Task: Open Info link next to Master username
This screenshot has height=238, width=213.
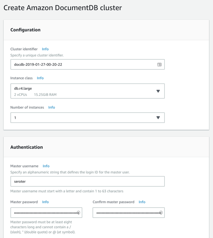Action: [x=46, y=166]
